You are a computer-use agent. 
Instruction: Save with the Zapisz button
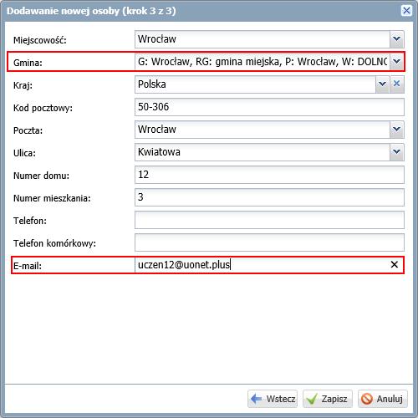[x=328, y=399]
